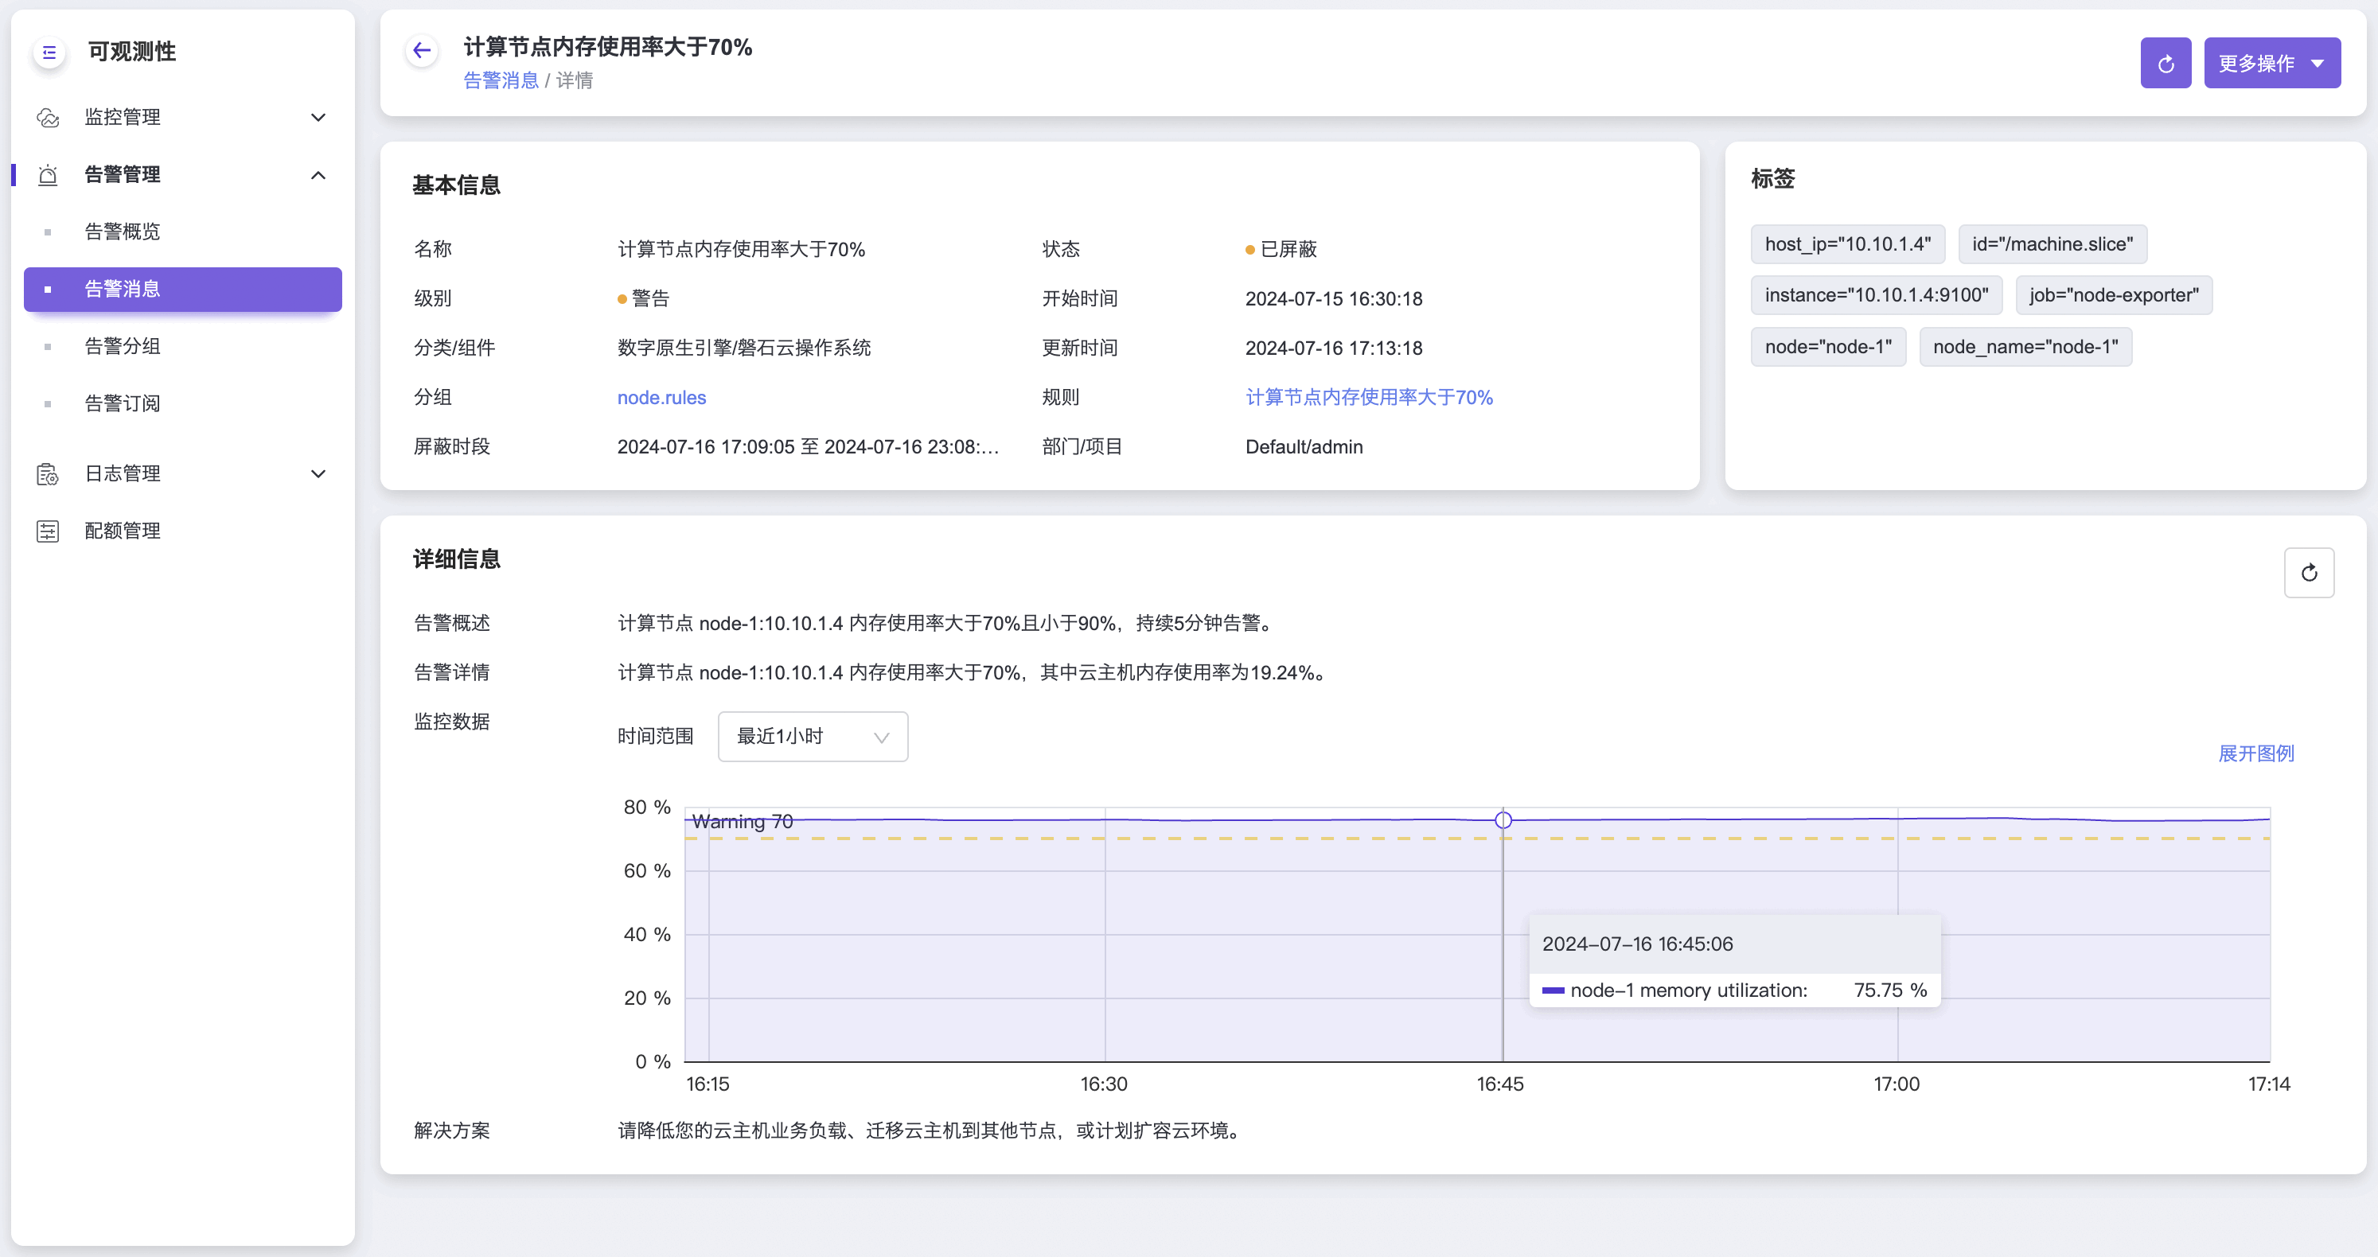Image resolution: width=2378 pixels, height=1257 pixels.
Task: Click the 告警消息 breadcrumb link
Action: (501, 81)
